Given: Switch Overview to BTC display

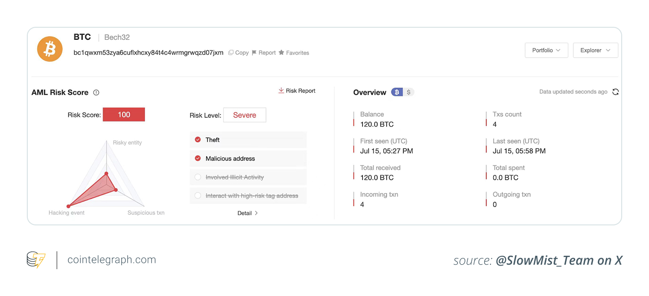Looking at the screenshot, I should [397, 92].
